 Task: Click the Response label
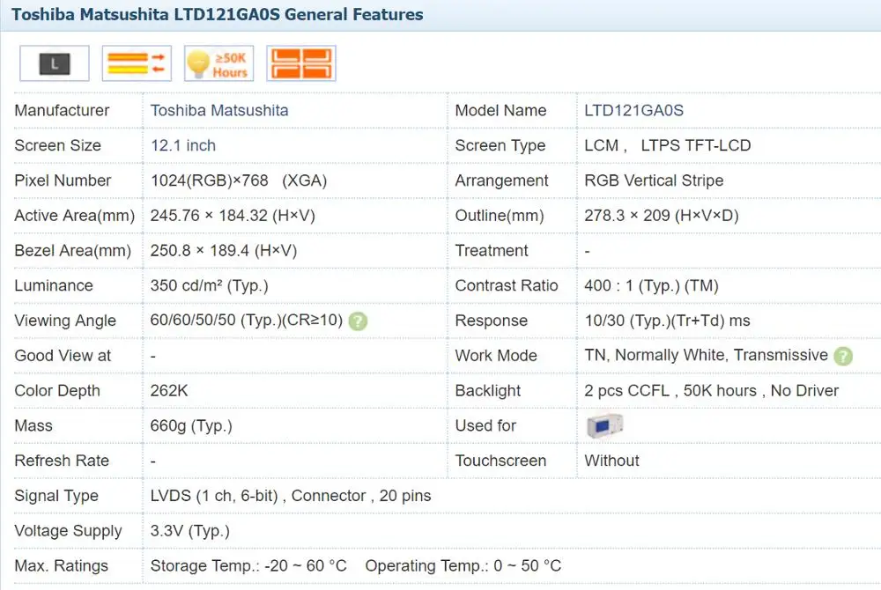point(491,321)
